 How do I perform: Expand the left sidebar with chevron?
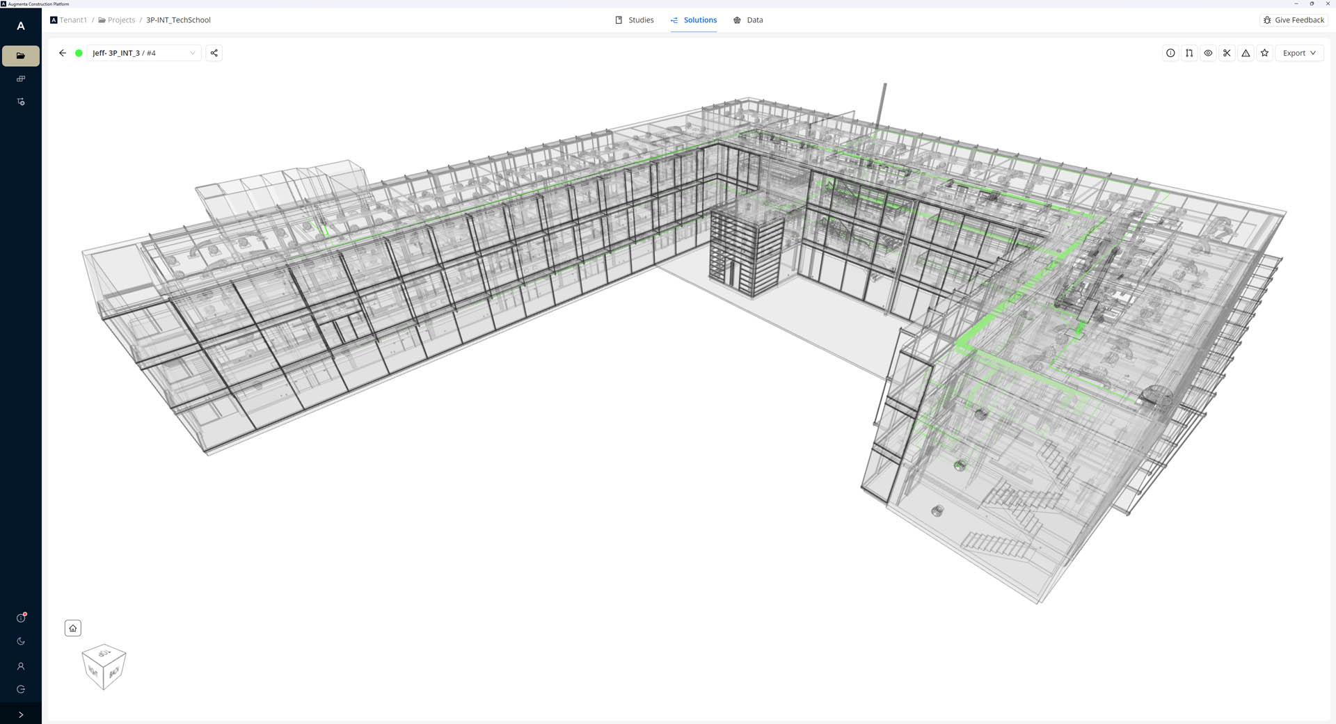tap(21, 714)
